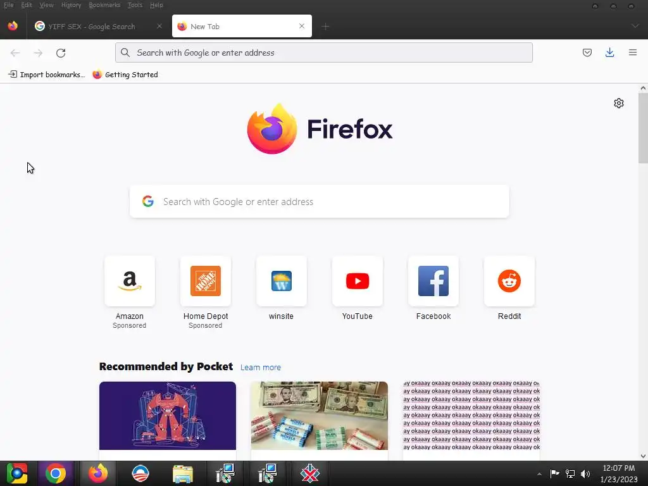Reload the current page

pyautogui.click(x=61, y=53)
